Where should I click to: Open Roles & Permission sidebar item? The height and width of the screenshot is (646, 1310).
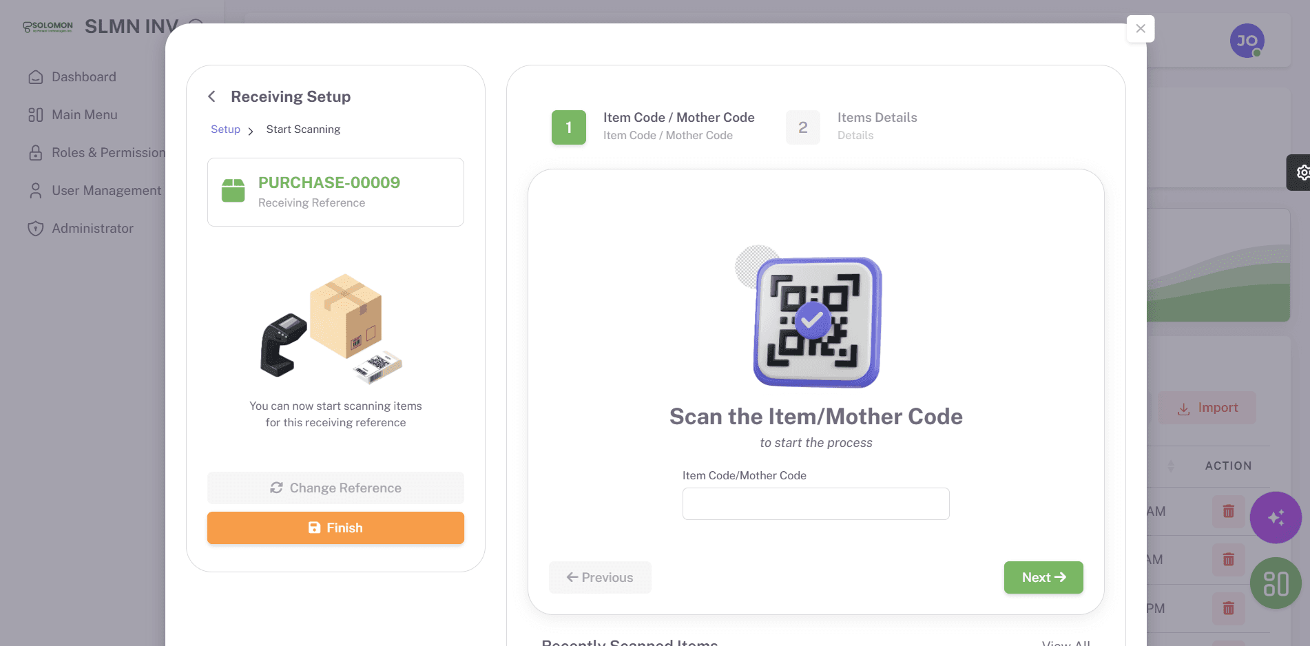pos(109,153)
